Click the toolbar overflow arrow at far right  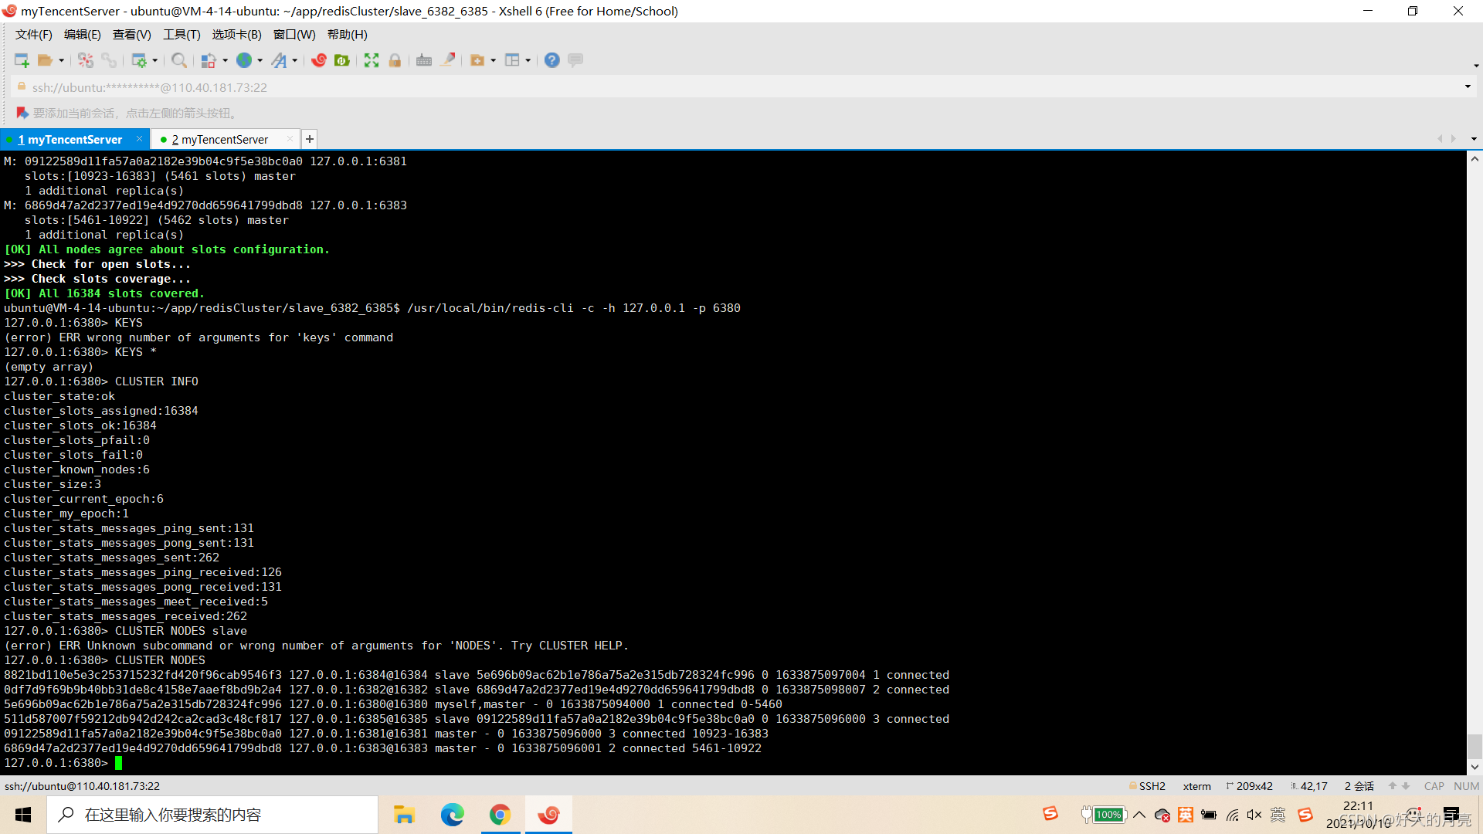click(x=1475, y=66)
